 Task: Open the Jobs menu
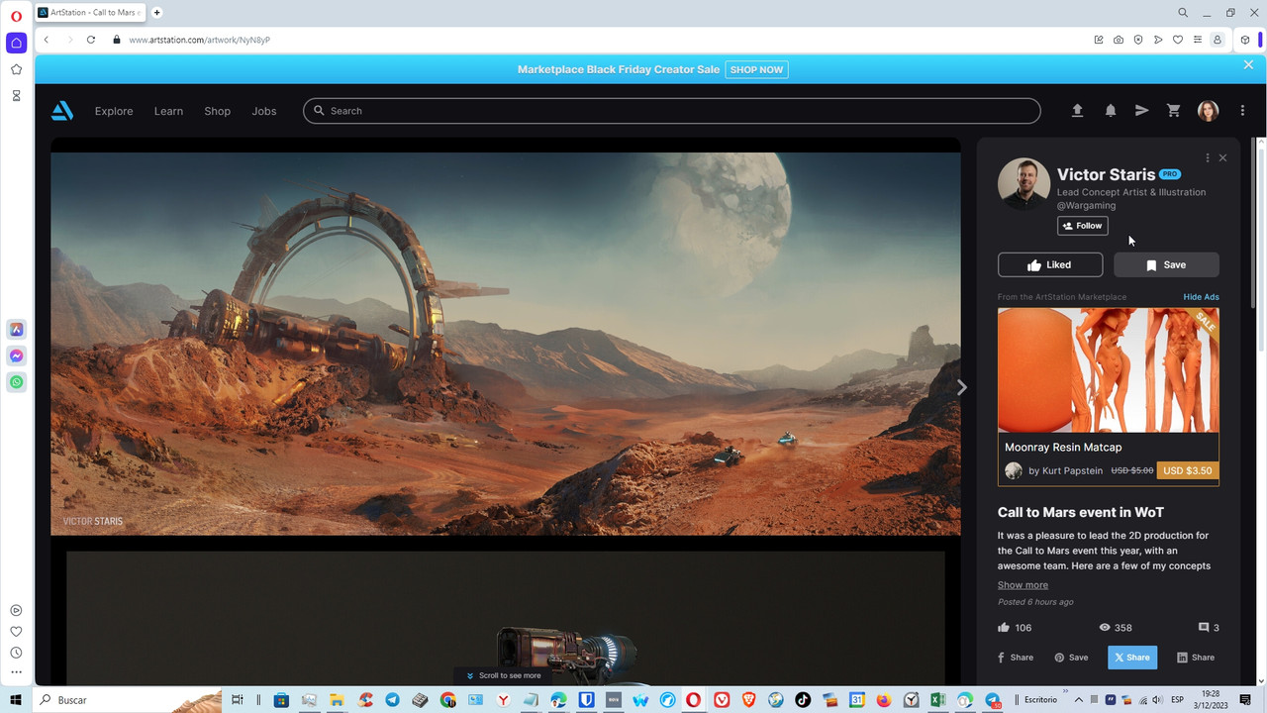pos(264,111)
